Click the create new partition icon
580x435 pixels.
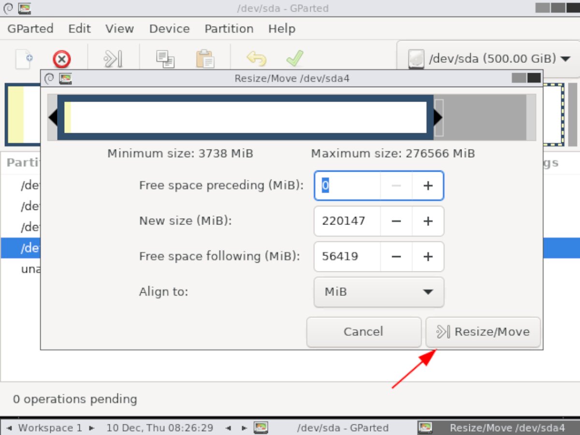click(x=23, y=58)
